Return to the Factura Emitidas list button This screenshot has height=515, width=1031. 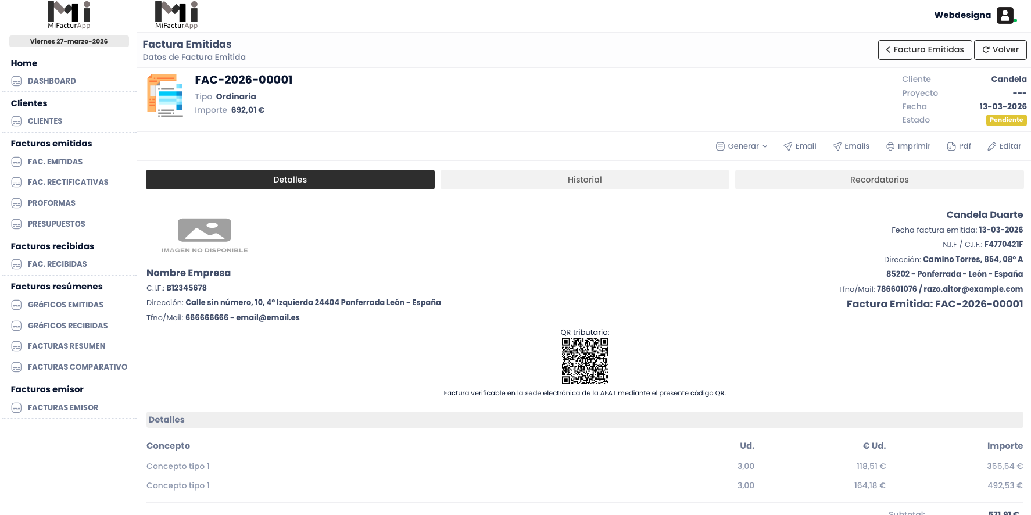click(x=924, y=50)
